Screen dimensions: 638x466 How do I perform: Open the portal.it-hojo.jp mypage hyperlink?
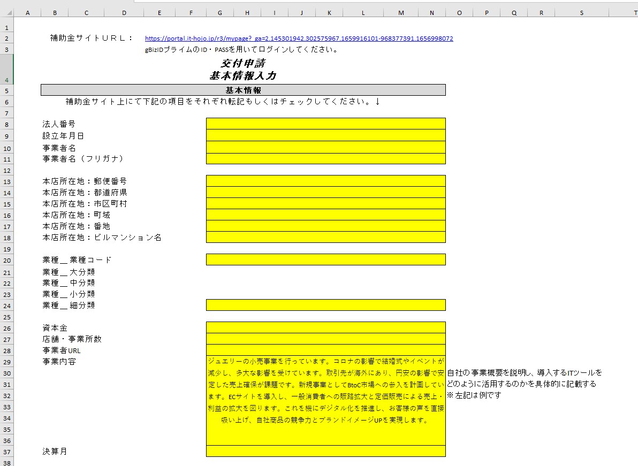click(x=299, y=39)
